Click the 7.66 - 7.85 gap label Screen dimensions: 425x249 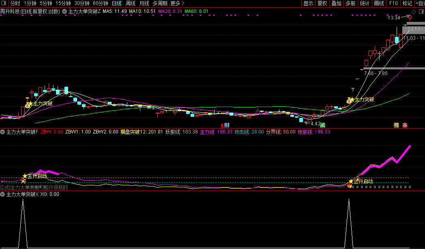376,73
